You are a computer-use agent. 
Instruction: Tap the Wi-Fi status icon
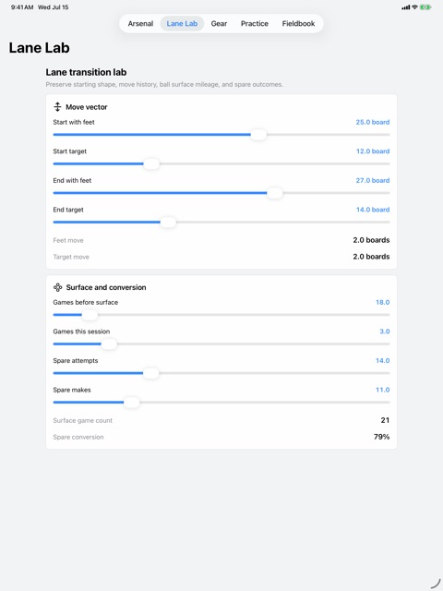pyautogui.click(x=414, y=7)
